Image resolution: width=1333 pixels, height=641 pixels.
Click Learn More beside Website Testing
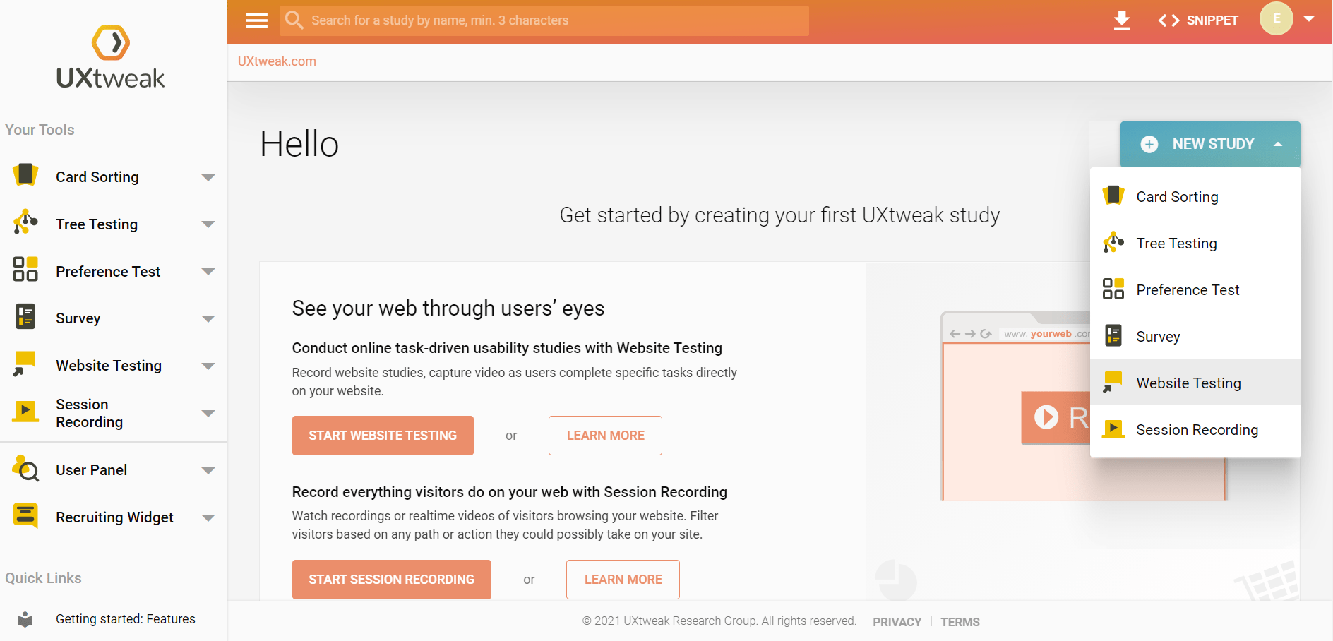pyautogui.click(x=605, y=436)
